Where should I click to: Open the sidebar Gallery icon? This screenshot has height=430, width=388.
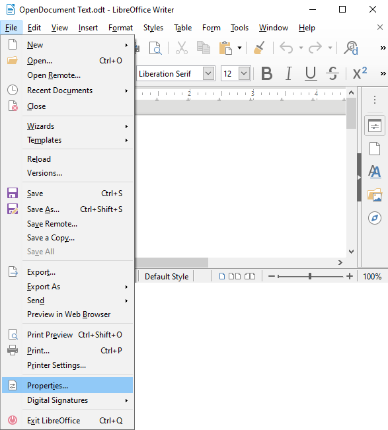[375, 195]
